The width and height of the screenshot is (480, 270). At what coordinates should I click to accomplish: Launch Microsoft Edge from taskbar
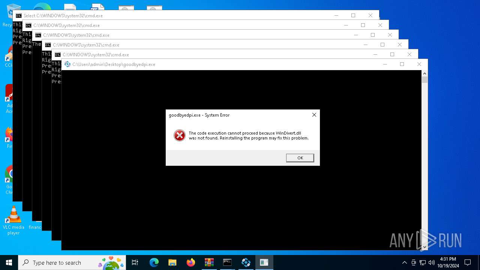[154, 262]
